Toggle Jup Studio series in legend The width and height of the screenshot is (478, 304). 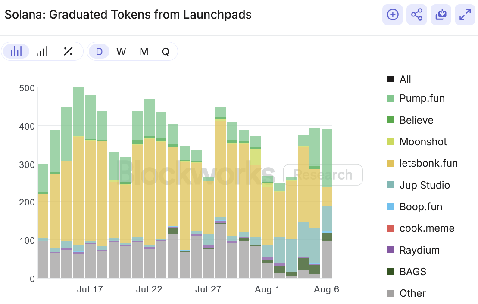click(x=424, y=185)
